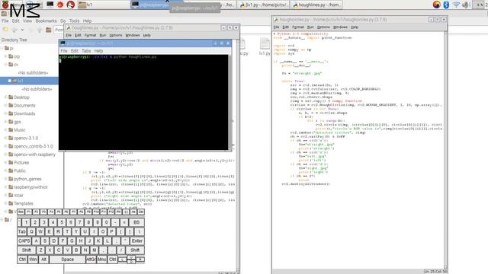
Task: Click the Enter key on the virtual keyboard
Action: 137,241
